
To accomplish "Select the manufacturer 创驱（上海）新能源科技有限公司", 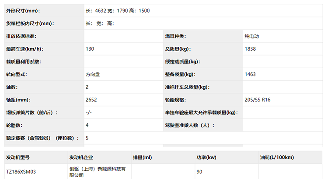I will coord(98,172).
